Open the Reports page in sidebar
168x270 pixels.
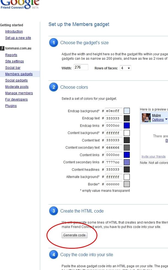point(11,55)
